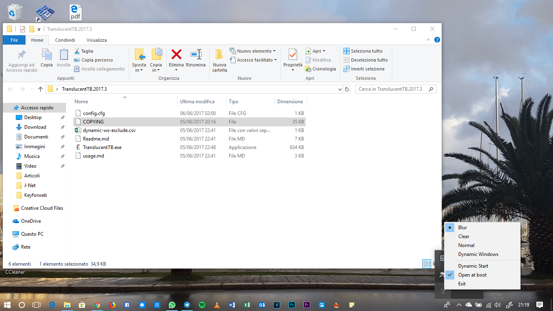Select the TranslucentTB.exe file

tap(102, 147)
